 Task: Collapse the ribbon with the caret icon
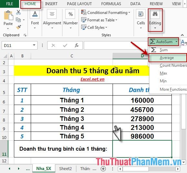pyautogui.click(x=182, y=35)
